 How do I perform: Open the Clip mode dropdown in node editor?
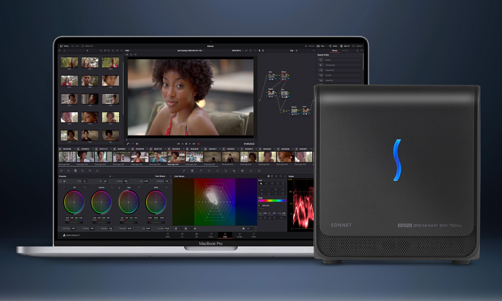coord(292,50)
